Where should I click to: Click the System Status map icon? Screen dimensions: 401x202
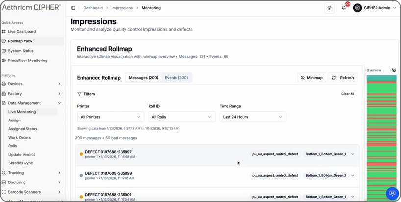4,51
